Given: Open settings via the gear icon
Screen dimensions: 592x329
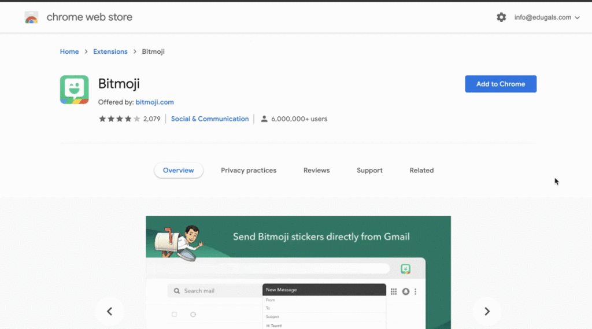Looking at the screenshot, I should coord(501,17).
